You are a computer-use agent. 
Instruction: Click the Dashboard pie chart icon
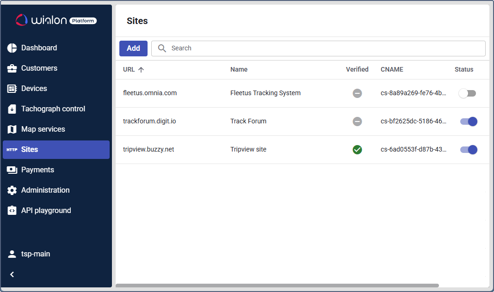coord(12,48)
